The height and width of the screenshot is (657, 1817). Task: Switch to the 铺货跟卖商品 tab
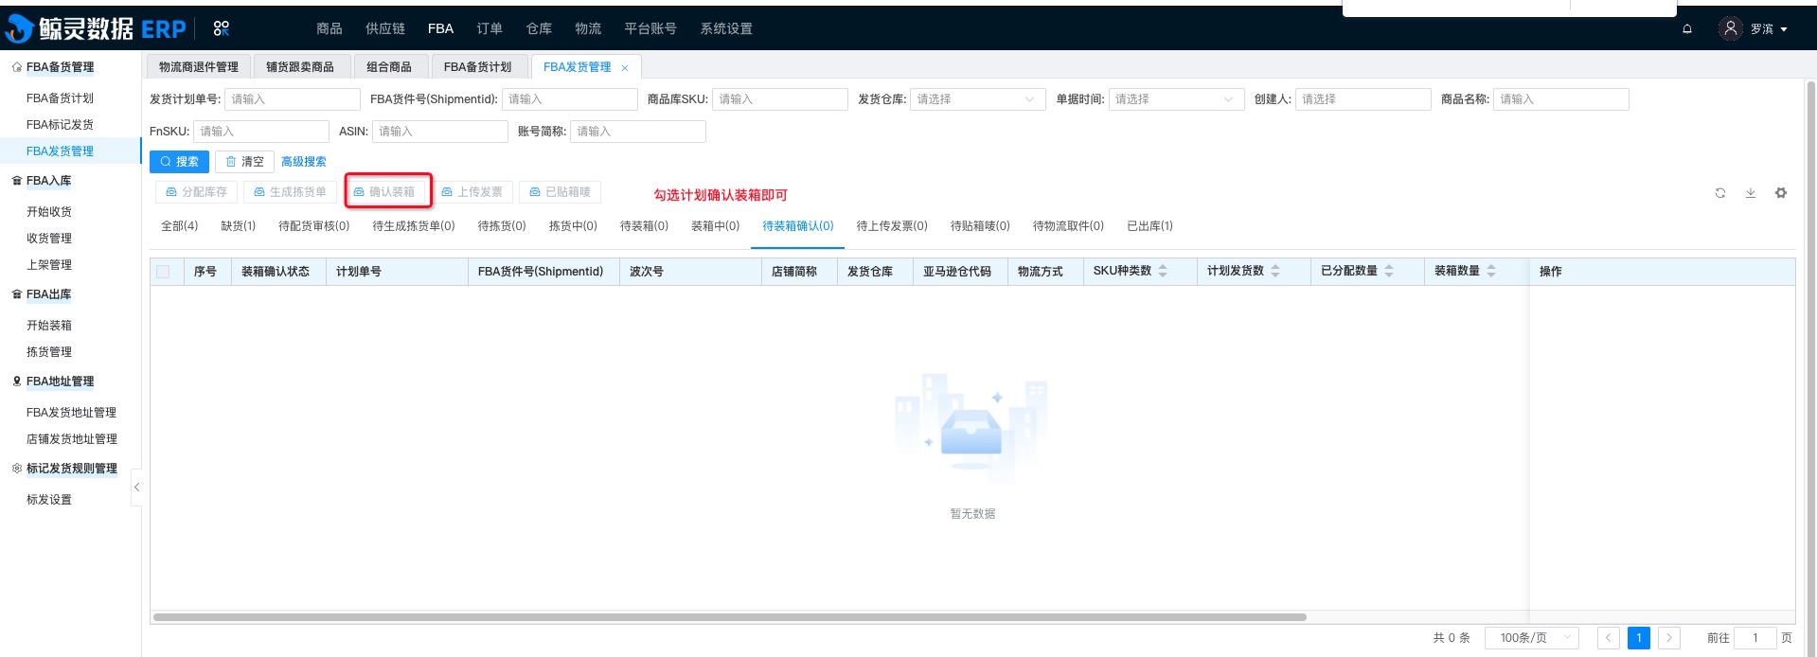tap(300, 67)
